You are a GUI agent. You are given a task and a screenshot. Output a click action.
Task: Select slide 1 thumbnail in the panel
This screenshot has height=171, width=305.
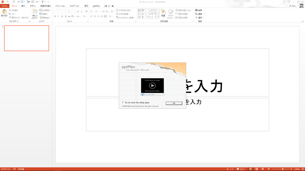(x=27, y=38)
